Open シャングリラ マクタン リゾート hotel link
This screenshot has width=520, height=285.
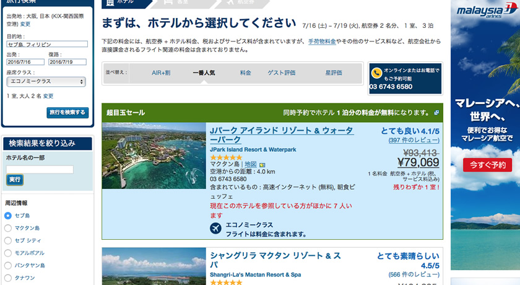276,260
